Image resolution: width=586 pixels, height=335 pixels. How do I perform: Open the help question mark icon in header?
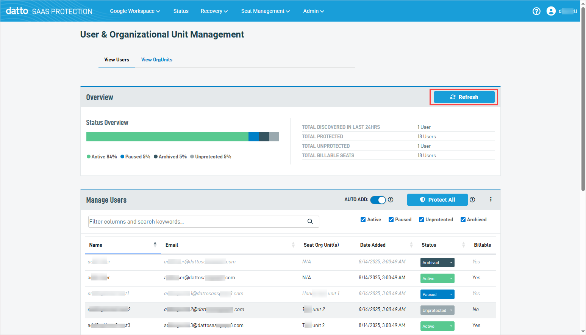pos(536,11)
